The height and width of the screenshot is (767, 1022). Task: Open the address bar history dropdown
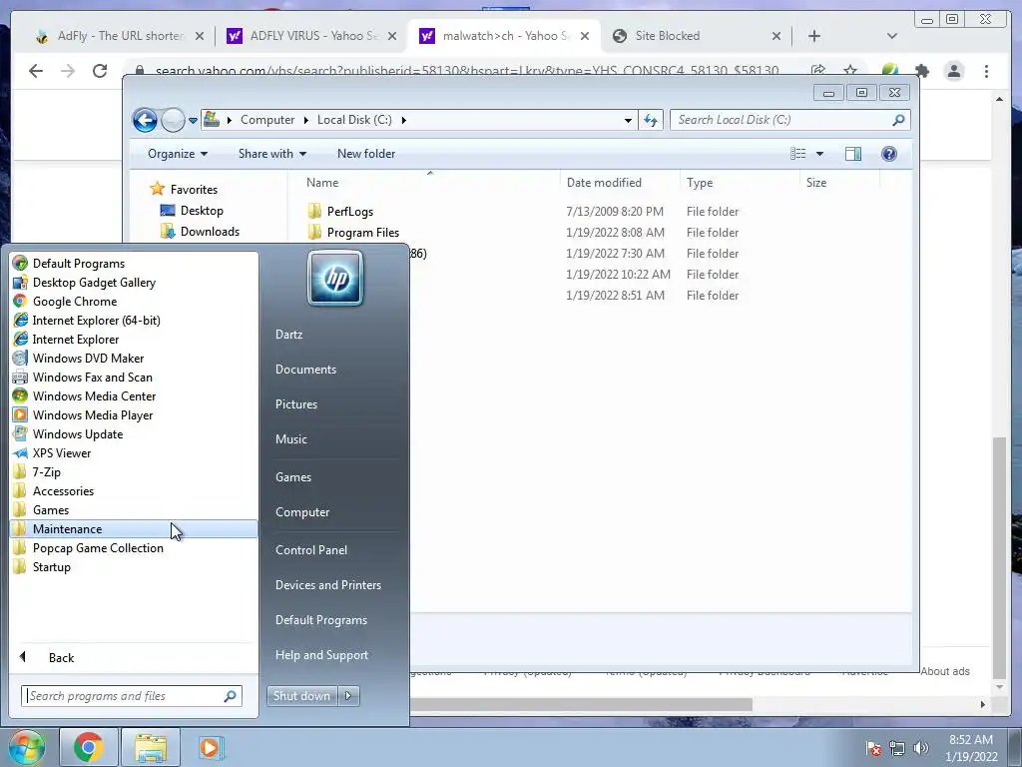pyautogui.click(x=628, y=120)
